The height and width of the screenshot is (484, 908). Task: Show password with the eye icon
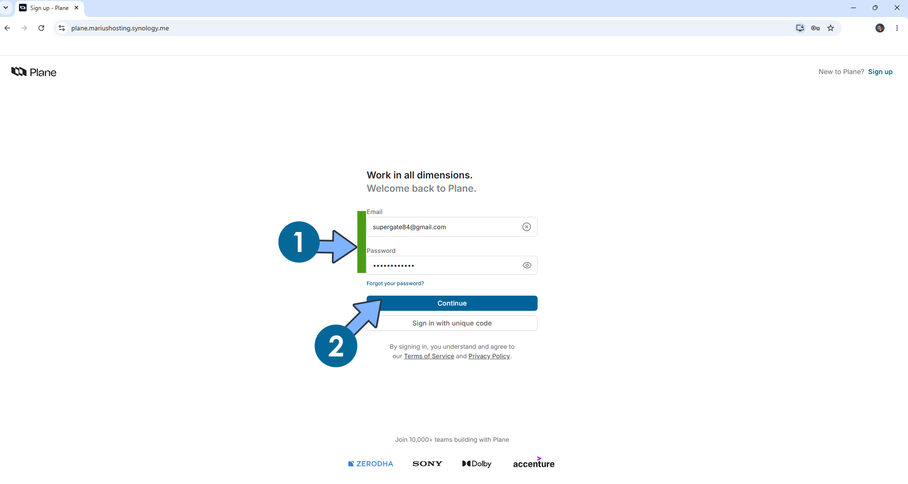point(527,265)
